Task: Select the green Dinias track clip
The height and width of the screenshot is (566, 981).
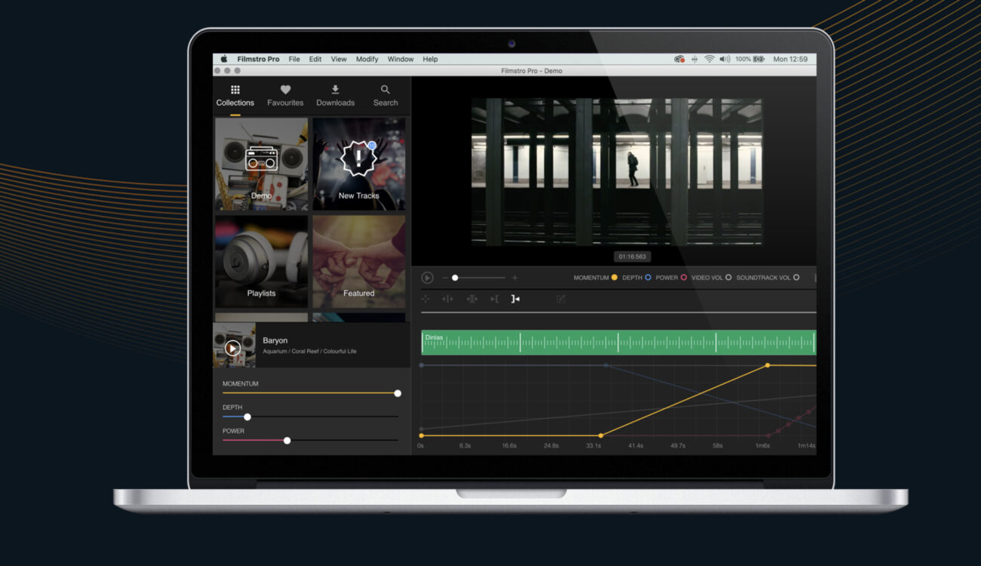Action: (x=618, y=343)
